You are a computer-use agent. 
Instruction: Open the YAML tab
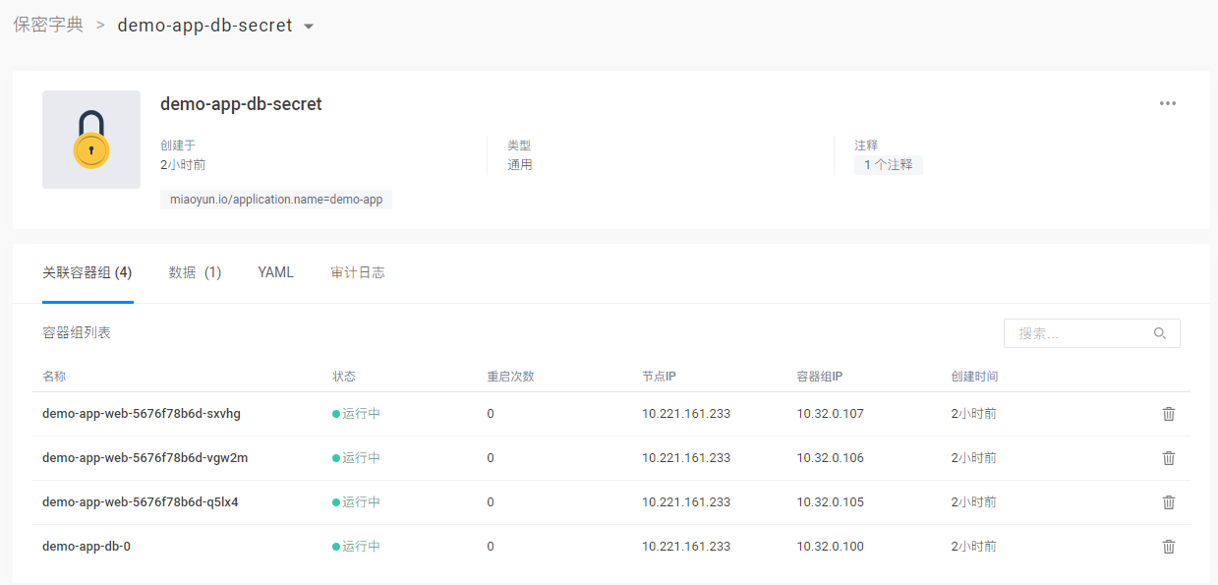(x=275, y=272)
